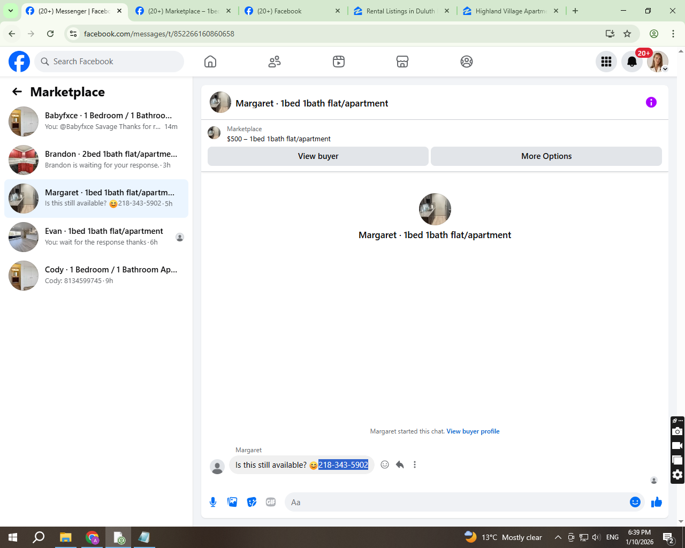The width and height of the screenshot is (685, 548).
Task: Go back in browser history
Action: tap(12, 34)
